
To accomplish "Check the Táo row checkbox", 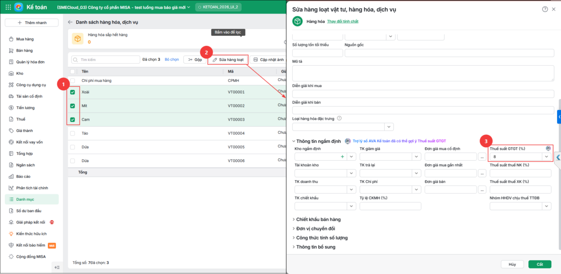I will (x=73, y=133).
